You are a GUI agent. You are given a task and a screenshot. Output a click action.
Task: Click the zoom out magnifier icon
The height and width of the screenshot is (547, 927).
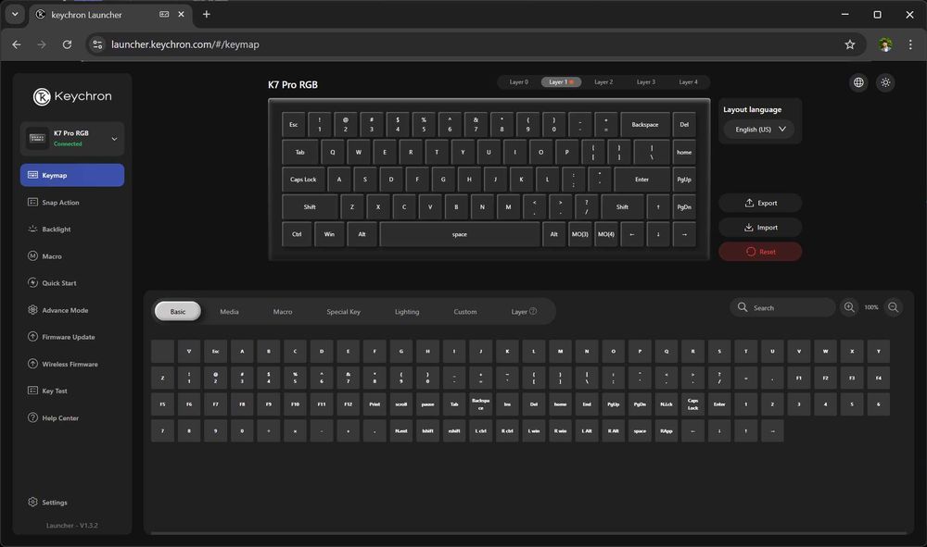point(894,307)
